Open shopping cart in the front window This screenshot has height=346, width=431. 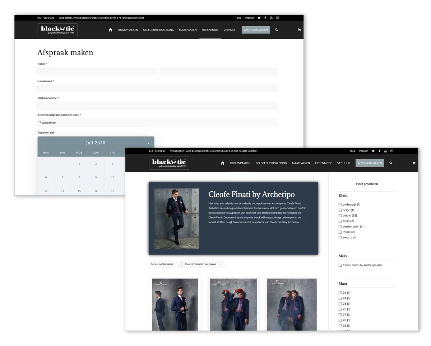[x=414, y=163]
